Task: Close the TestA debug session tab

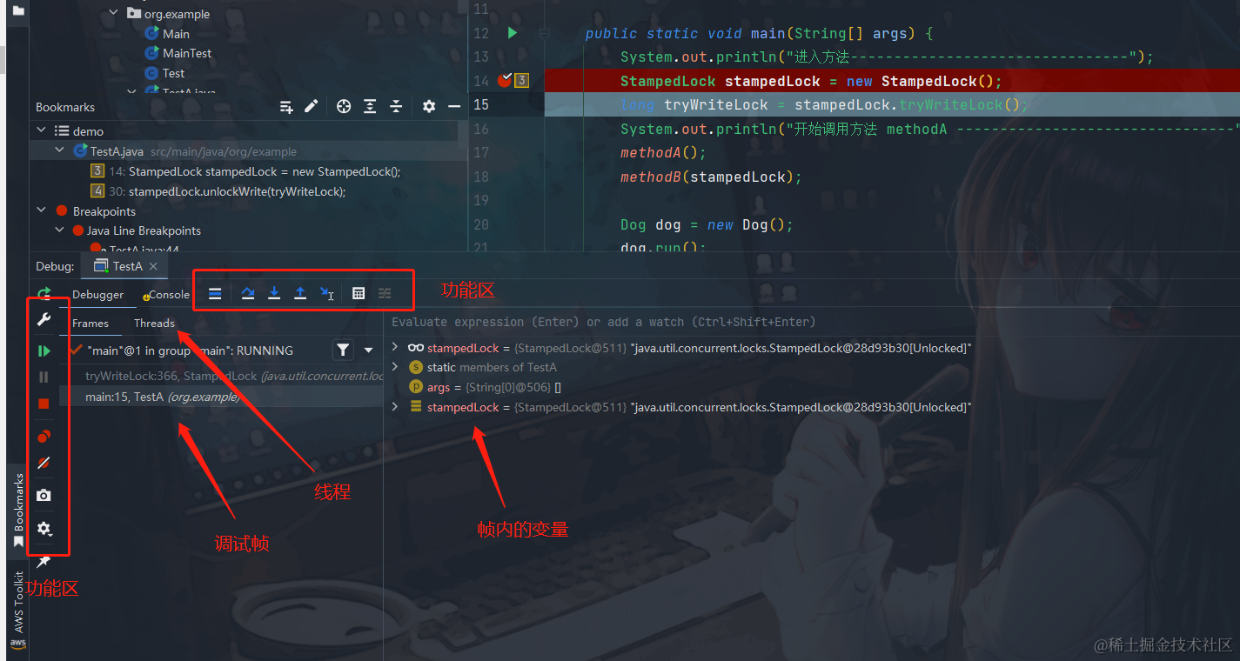Action: (153, 266)
